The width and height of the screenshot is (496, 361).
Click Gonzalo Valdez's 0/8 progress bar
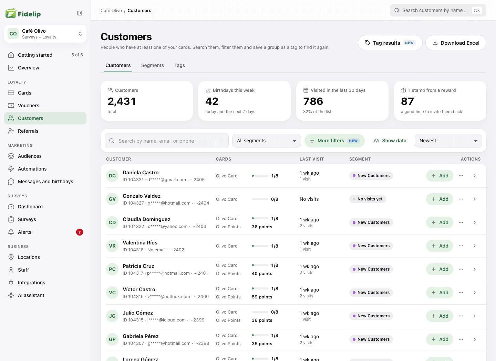tap(260, 199)
